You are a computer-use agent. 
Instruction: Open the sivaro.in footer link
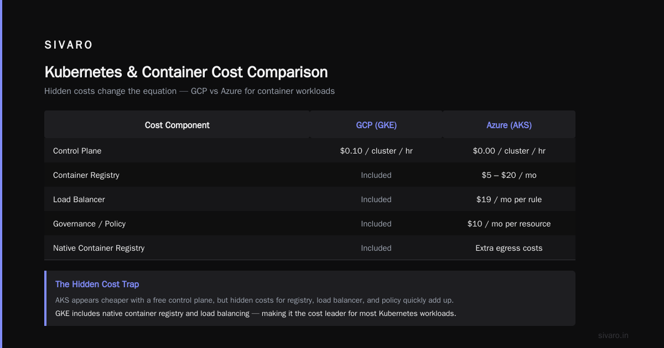[614, 335]
